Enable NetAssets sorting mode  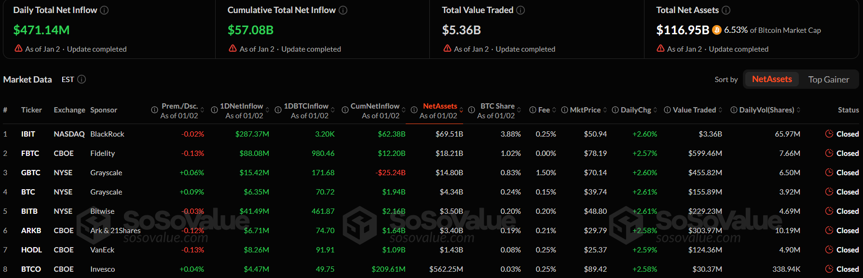(x=771, y=79)
